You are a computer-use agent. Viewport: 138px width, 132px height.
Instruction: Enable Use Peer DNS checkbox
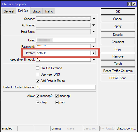click(38, 74)
